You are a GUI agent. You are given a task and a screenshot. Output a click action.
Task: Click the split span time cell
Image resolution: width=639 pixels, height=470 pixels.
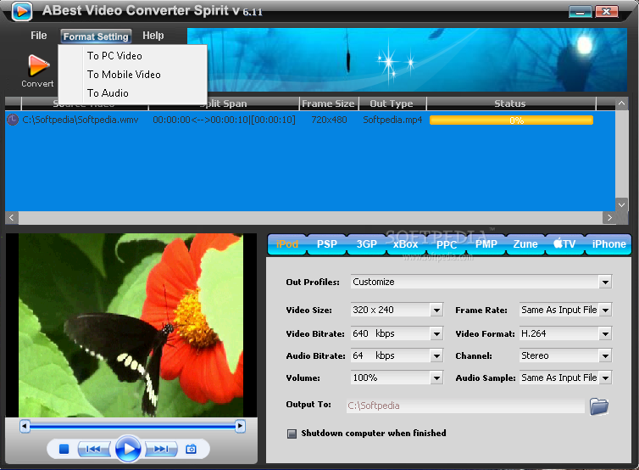224,120
